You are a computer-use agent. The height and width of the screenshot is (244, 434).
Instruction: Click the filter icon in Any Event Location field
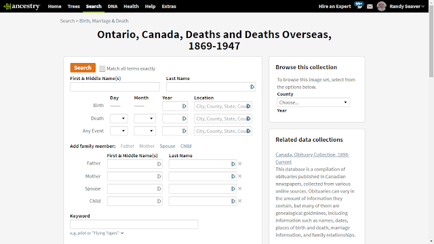(x=248, y=131)
